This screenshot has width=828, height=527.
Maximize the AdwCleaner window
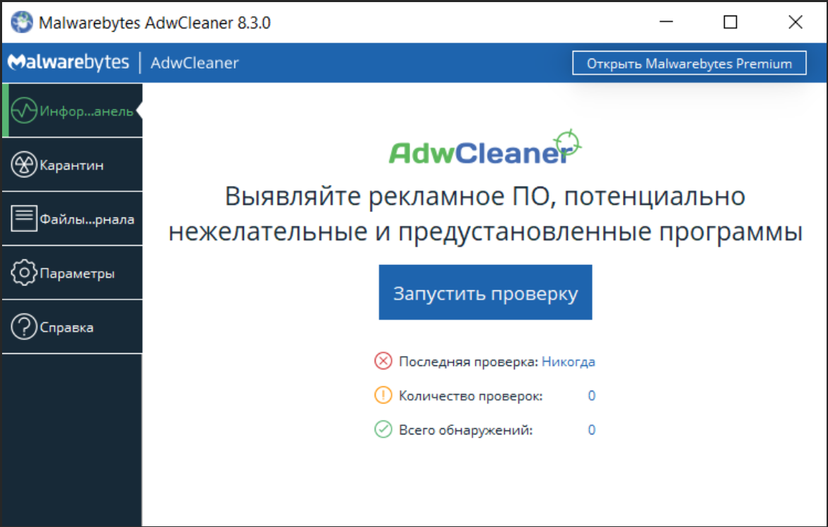(x=730, y=22)
